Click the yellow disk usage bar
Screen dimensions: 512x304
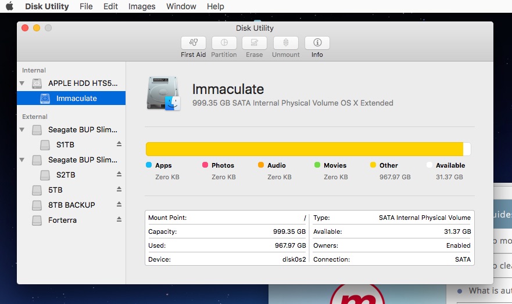[x=305, y=149]
